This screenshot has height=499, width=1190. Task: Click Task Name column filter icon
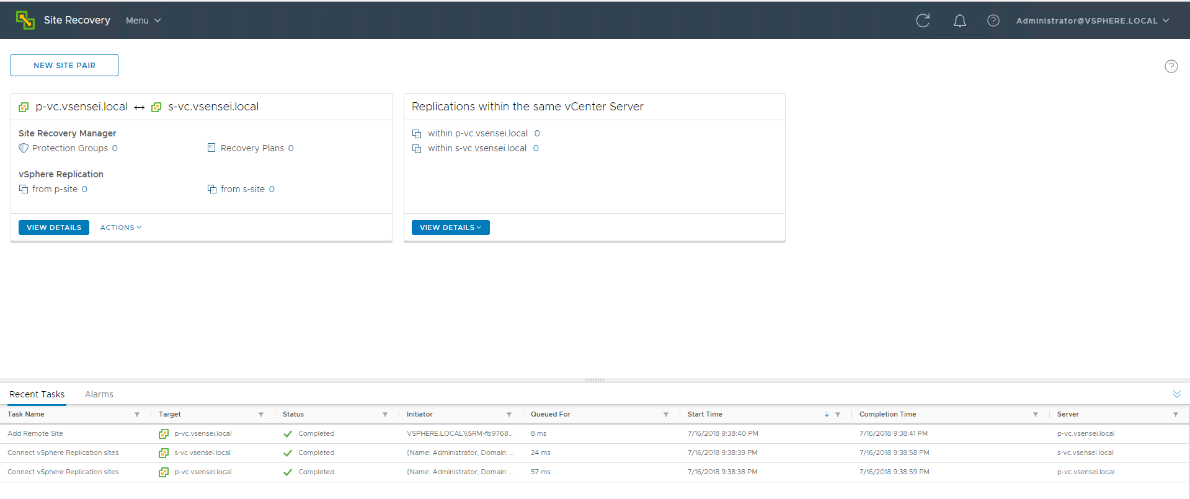tap(137, 415)
